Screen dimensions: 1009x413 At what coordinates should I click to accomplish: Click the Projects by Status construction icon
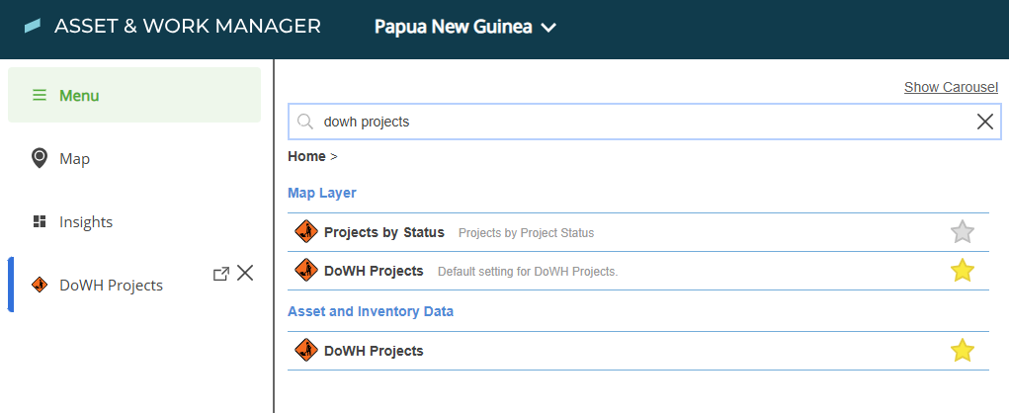tap(306, 232)
